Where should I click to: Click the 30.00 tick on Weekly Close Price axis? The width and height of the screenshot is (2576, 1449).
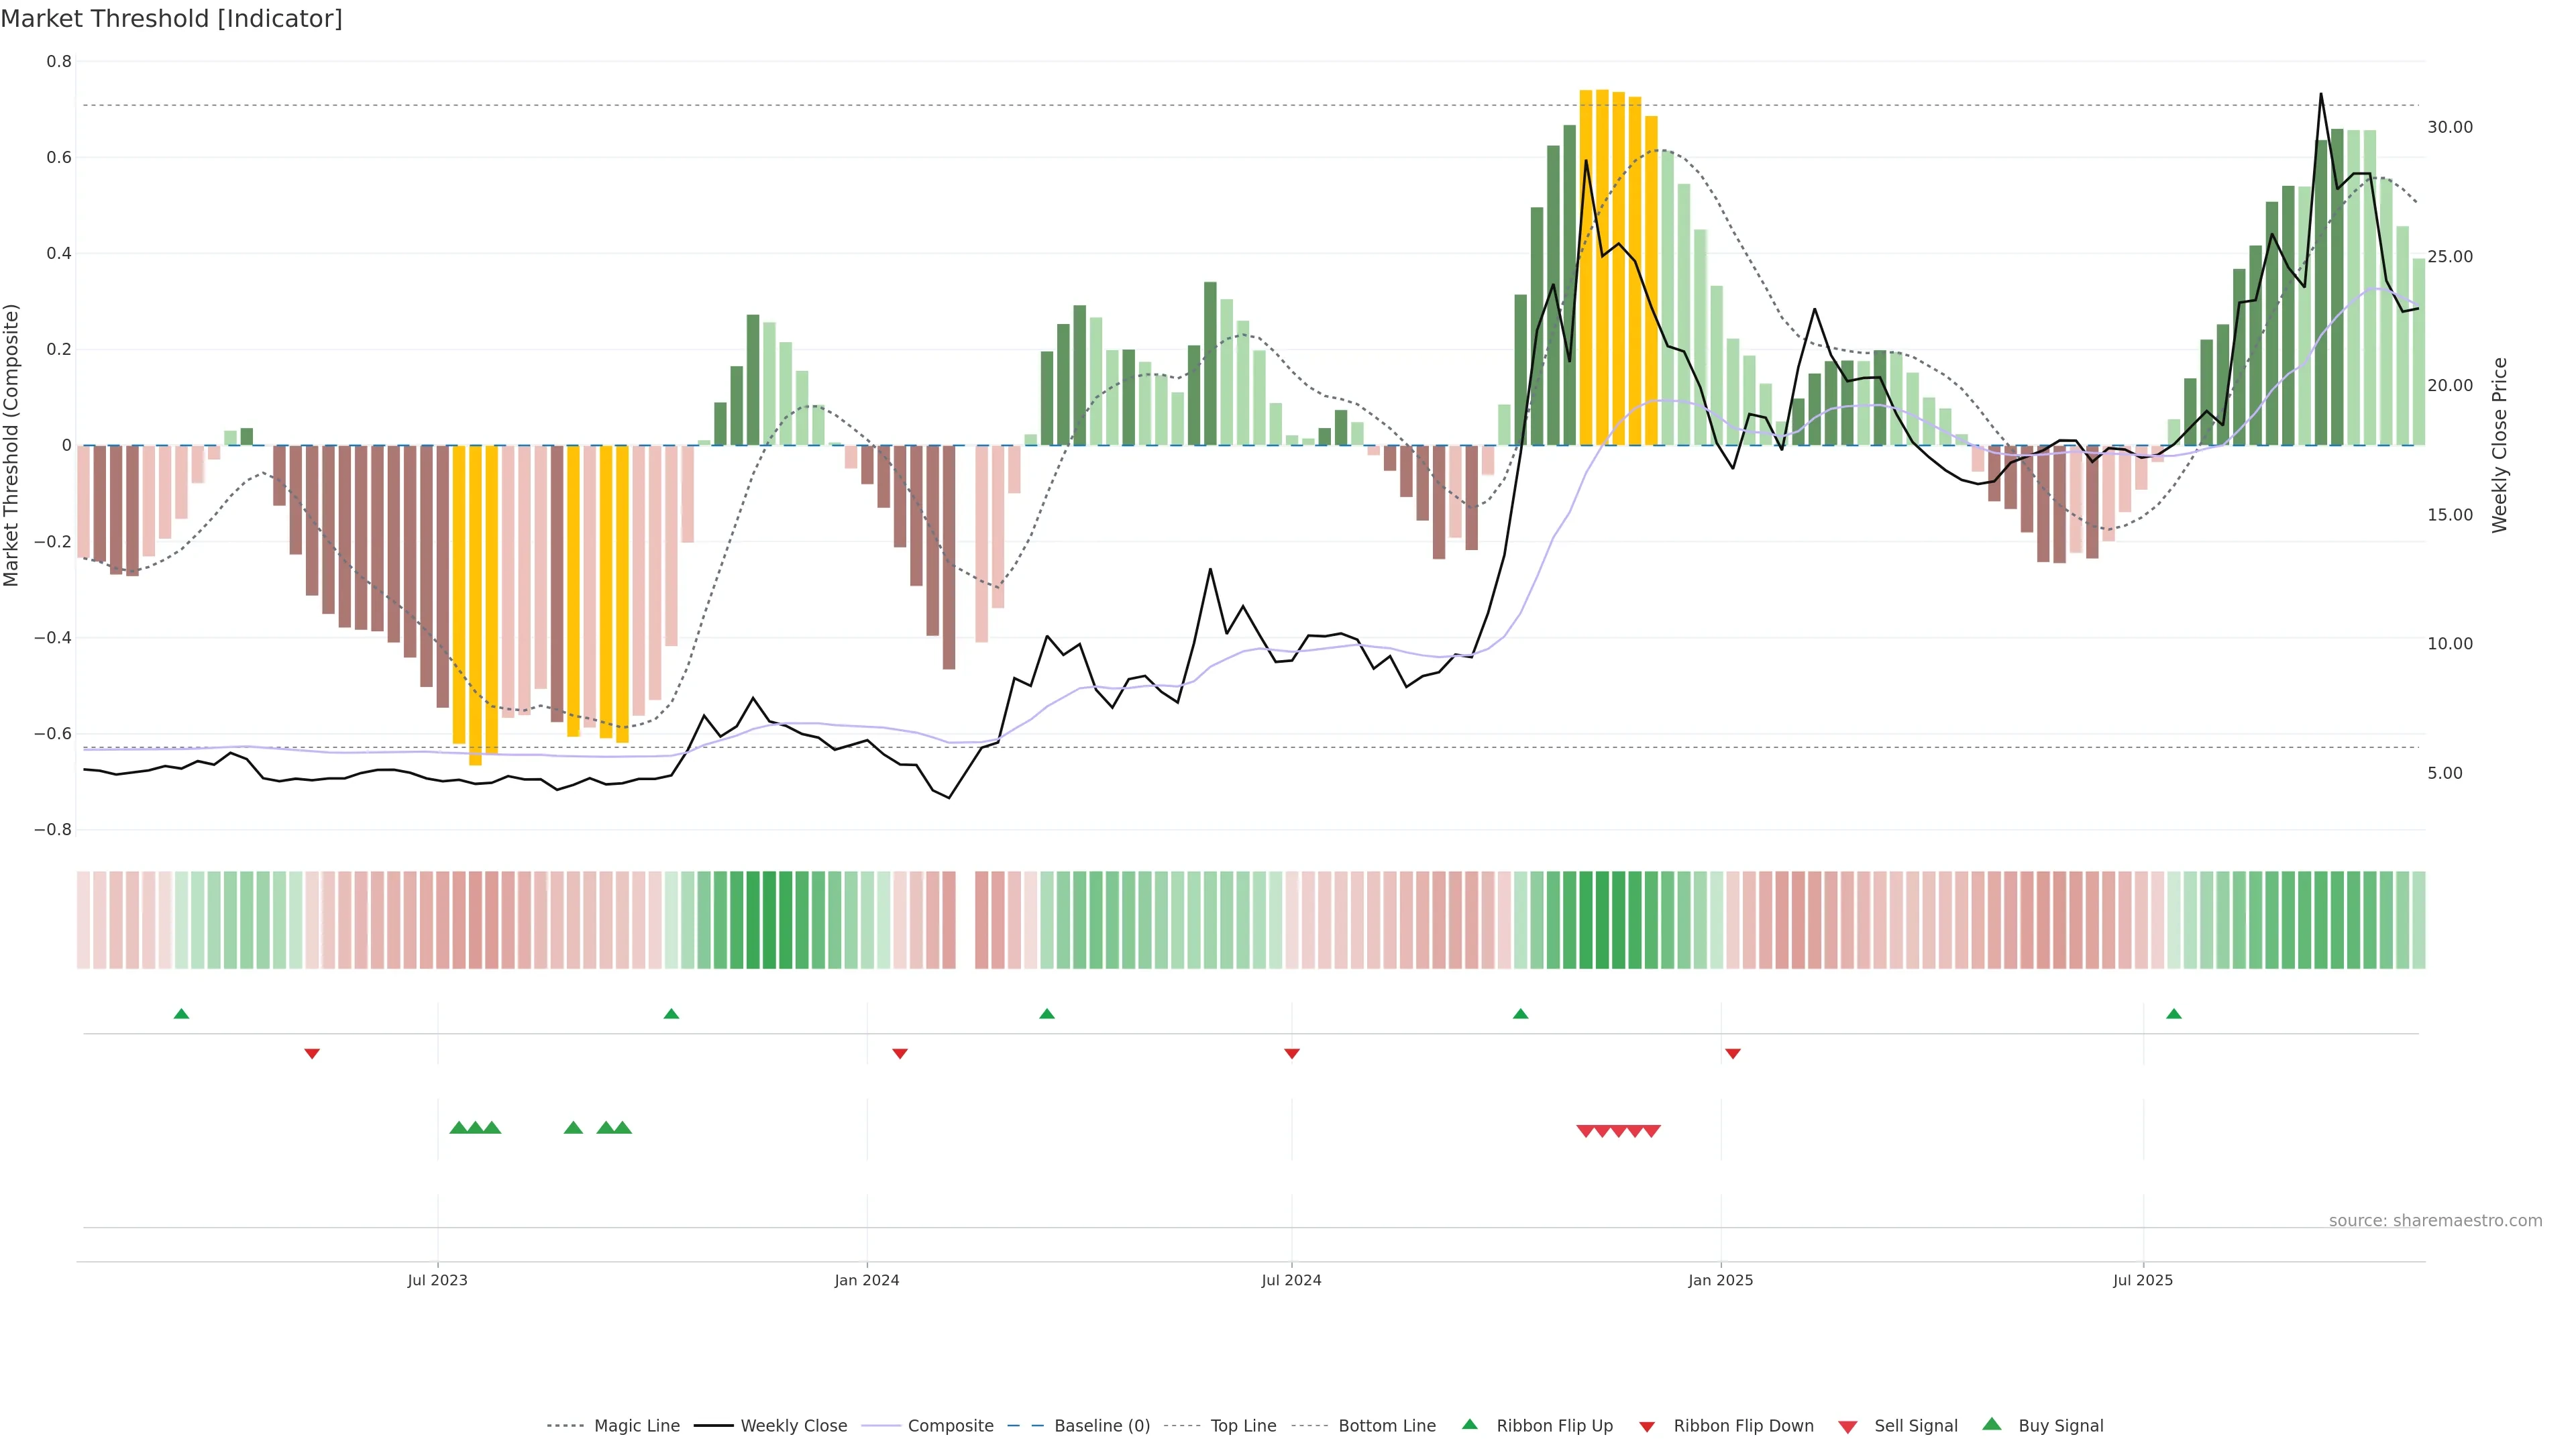point(2449,127)
